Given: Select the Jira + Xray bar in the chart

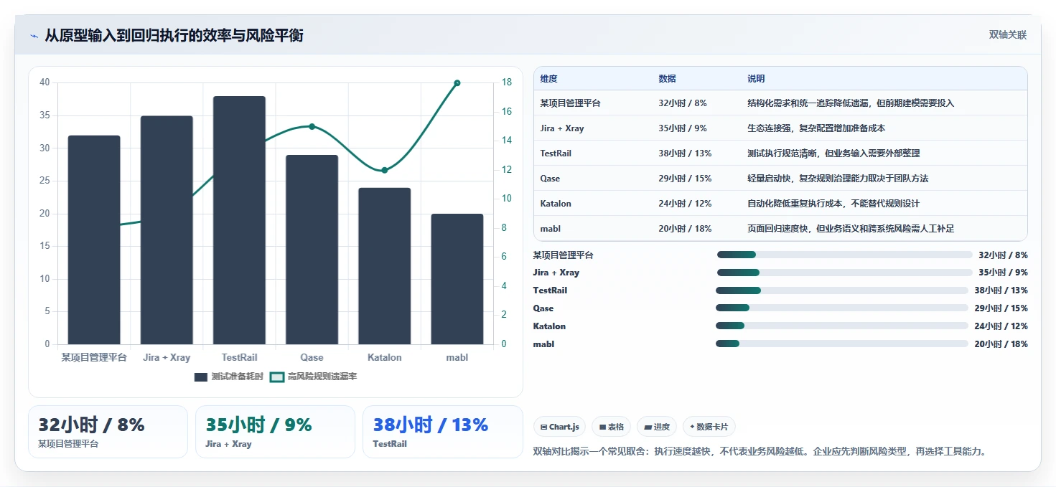Looking at the screenshot, I should [x=167, y=230].
